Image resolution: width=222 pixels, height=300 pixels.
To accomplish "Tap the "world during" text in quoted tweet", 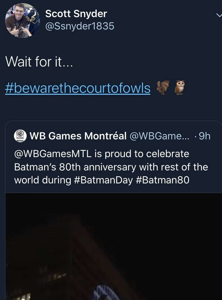I will tap(42, 180).
